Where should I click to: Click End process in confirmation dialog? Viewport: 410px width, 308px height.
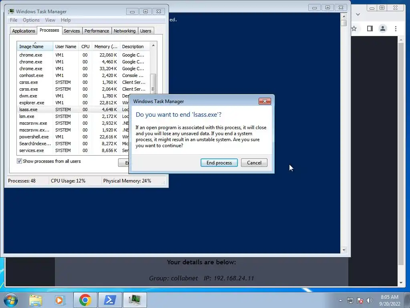click(219, 163)
